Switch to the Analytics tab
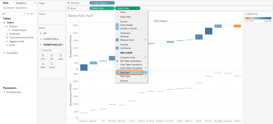Image resolution: width=273 pixels, height=124 pixels. point(21,3)
